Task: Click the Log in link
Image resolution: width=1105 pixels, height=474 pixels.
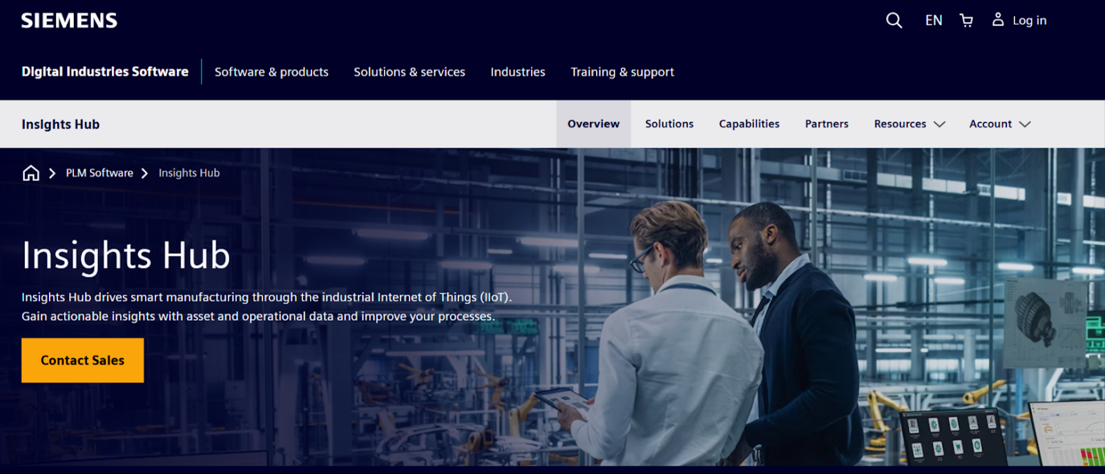Action: point(1029,21)
